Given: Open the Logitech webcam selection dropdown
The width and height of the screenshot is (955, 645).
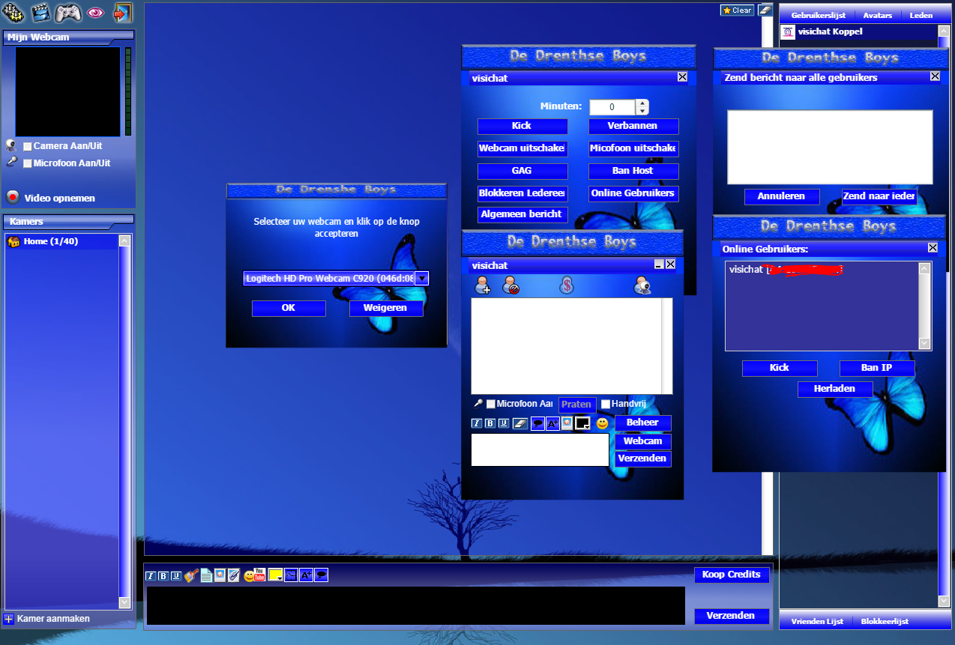Looking at the screenshot, I should 421,279.
